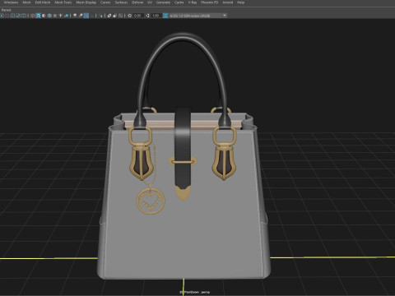395x296 pixels.
Task: Toggle Wireframe on Shaded icon
Action: point(49,16)
